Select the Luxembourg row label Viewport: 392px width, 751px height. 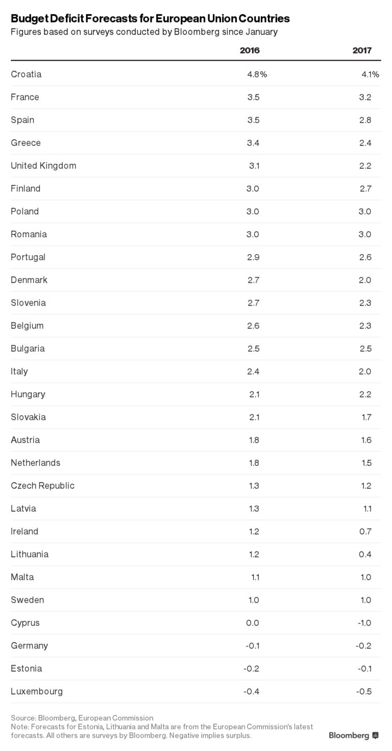pos(37,691)
